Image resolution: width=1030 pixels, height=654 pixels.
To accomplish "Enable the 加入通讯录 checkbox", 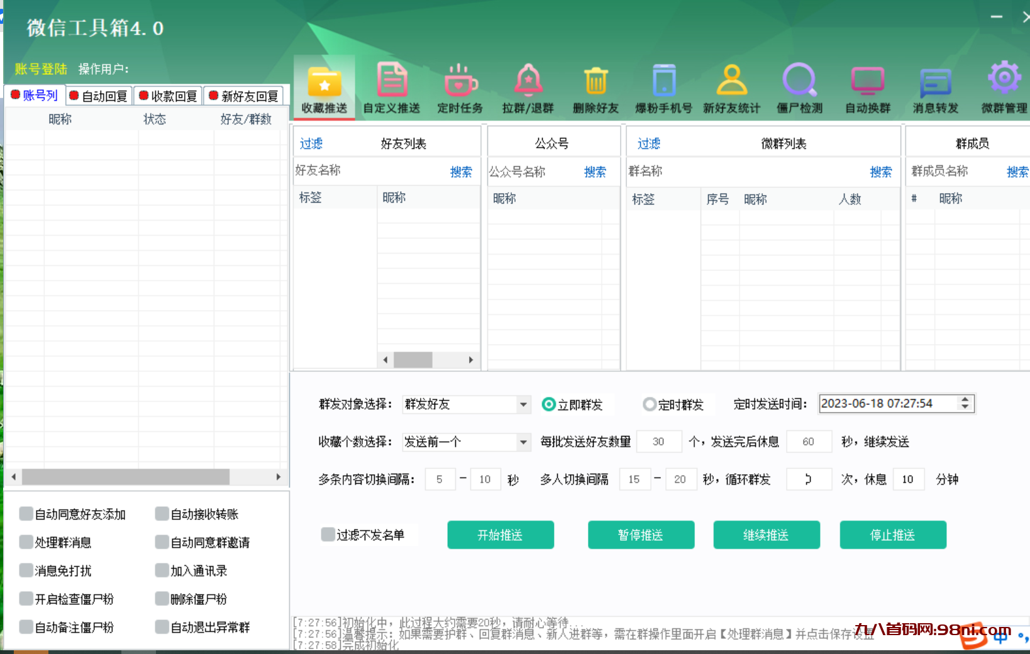I will tap(162, 570).
